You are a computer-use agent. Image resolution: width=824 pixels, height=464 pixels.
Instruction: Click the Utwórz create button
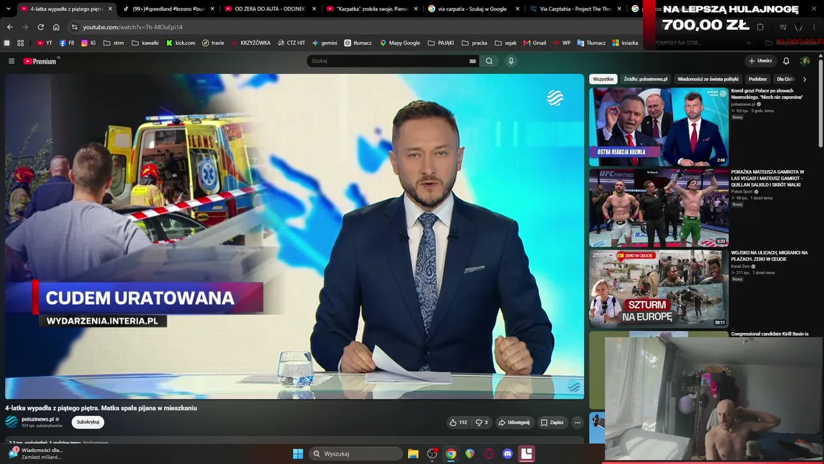click(760, 61)
